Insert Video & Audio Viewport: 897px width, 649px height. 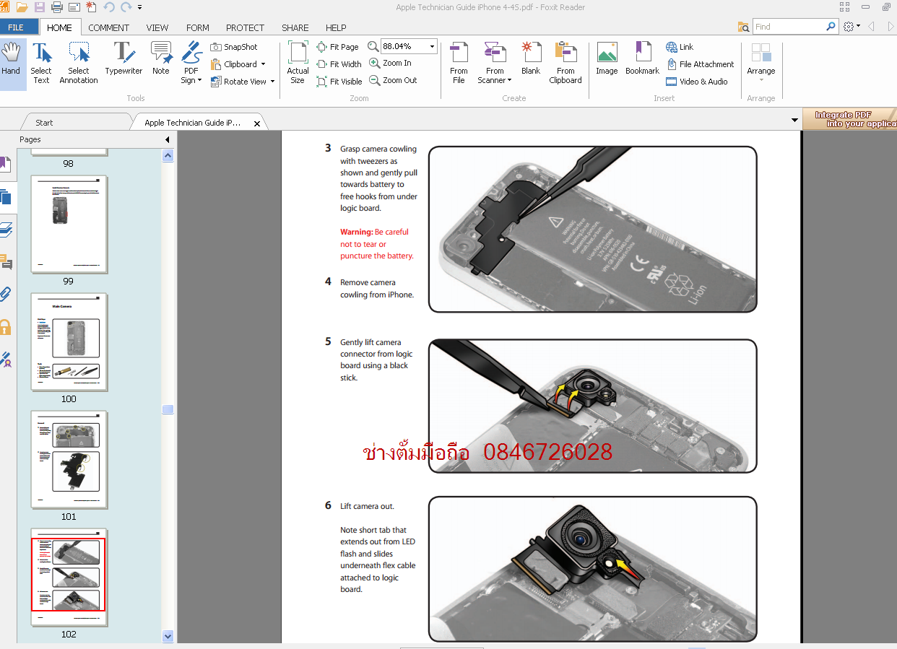tap(697, 82)
